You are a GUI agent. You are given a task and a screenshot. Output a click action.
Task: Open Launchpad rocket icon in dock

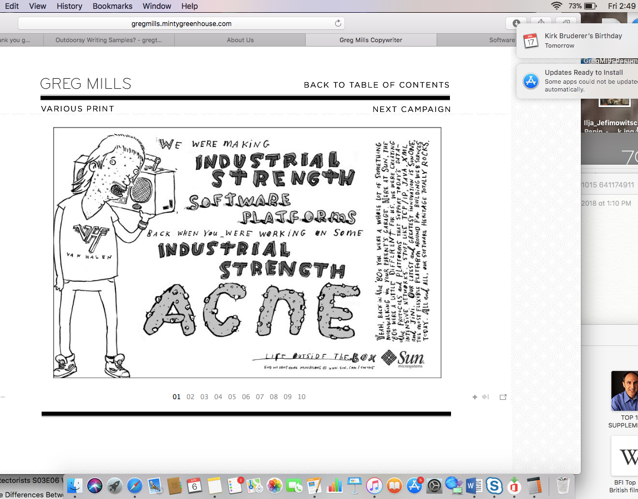pyautogui.click(x=115, y=486)
